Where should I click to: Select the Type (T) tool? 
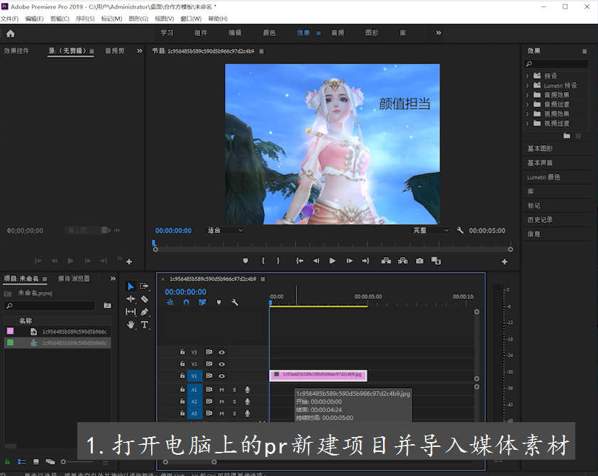tap(145, 324)
